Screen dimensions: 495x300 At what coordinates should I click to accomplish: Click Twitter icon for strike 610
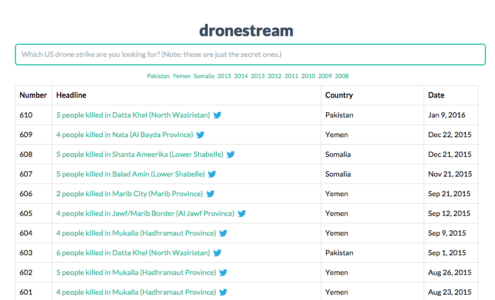click(x=217, y=115)
